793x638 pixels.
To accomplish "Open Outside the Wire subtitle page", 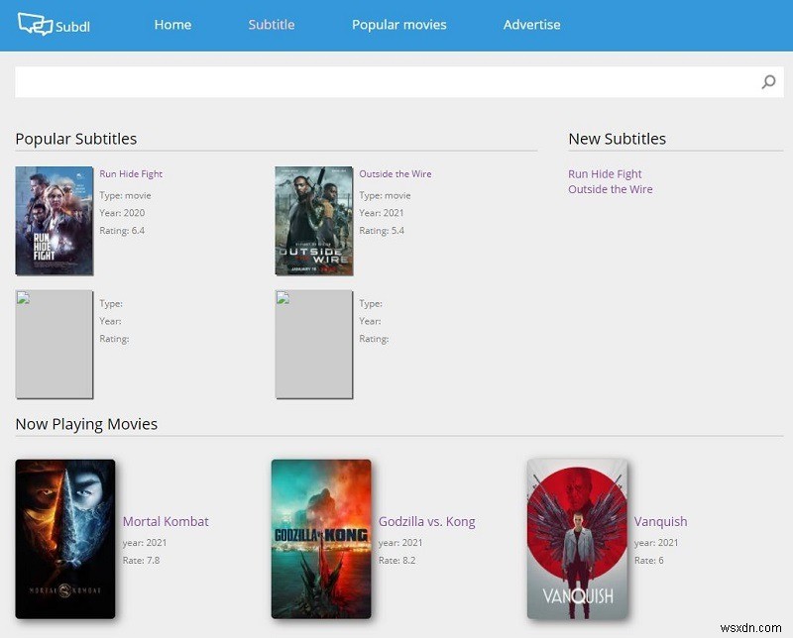I will (395, 173).
